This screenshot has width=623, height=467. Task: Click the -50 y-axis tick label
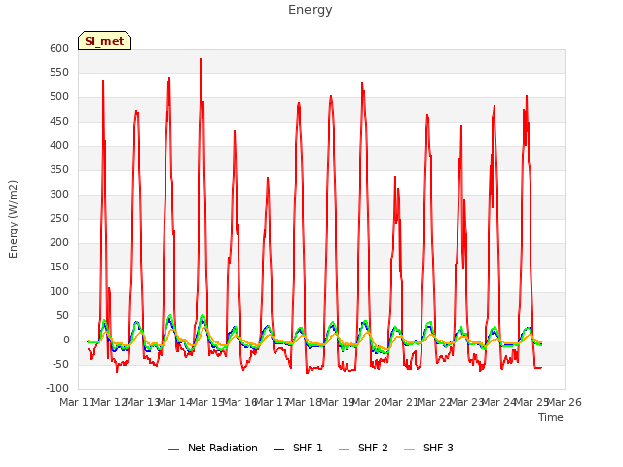[x=60, y=365]
